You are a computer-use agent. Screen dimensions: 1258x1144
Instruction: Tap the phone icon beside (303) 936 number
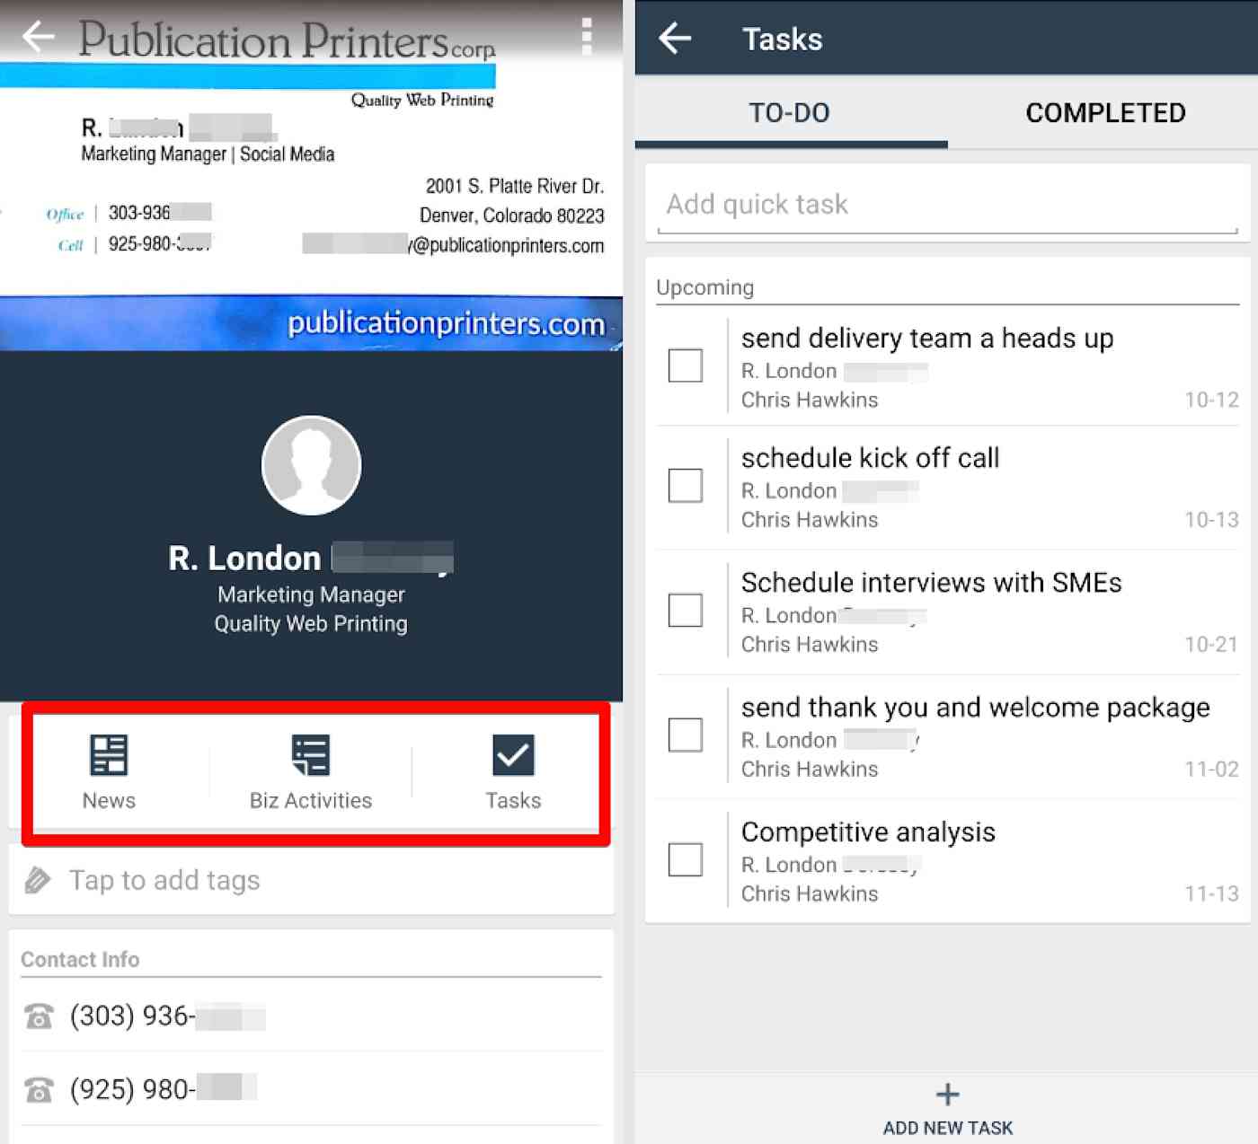[x=39, y=1016]
